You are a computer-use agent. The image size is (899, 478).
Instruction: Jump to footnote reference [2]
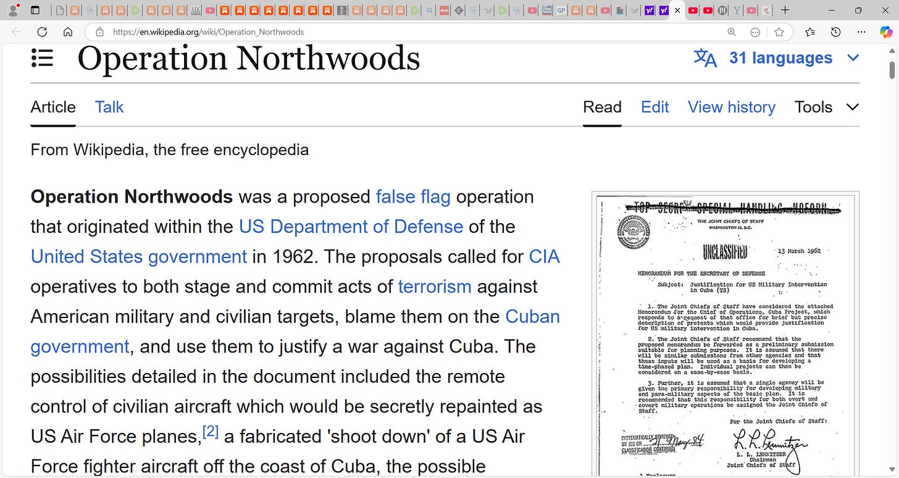(211, 432)
